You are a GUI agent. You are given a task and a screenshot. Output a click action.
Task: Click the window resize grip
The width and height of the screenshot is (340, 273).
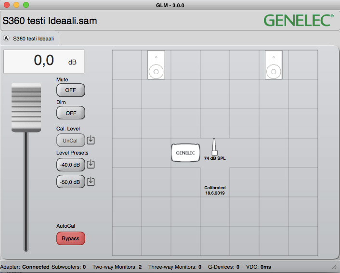coord(334,267)
